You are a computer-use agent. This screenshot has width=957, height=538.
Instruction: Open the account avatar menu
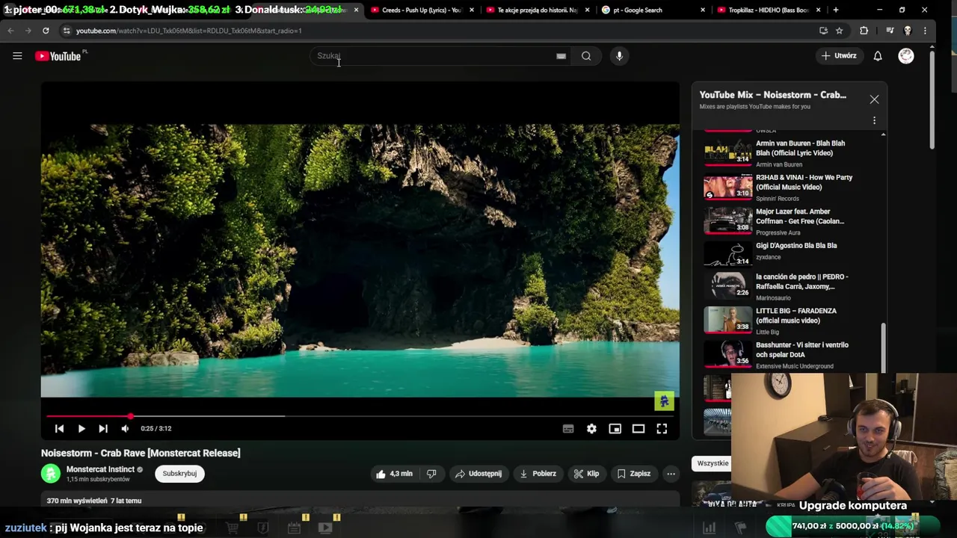[906, 56]
